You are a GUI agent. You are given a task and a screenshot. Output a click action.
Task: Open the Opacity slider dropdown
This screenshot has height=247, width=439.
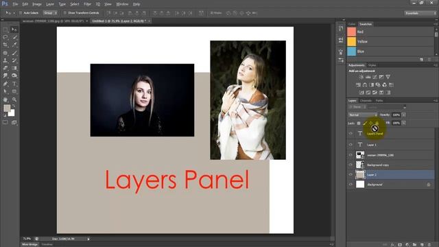[x=404, y=115]
